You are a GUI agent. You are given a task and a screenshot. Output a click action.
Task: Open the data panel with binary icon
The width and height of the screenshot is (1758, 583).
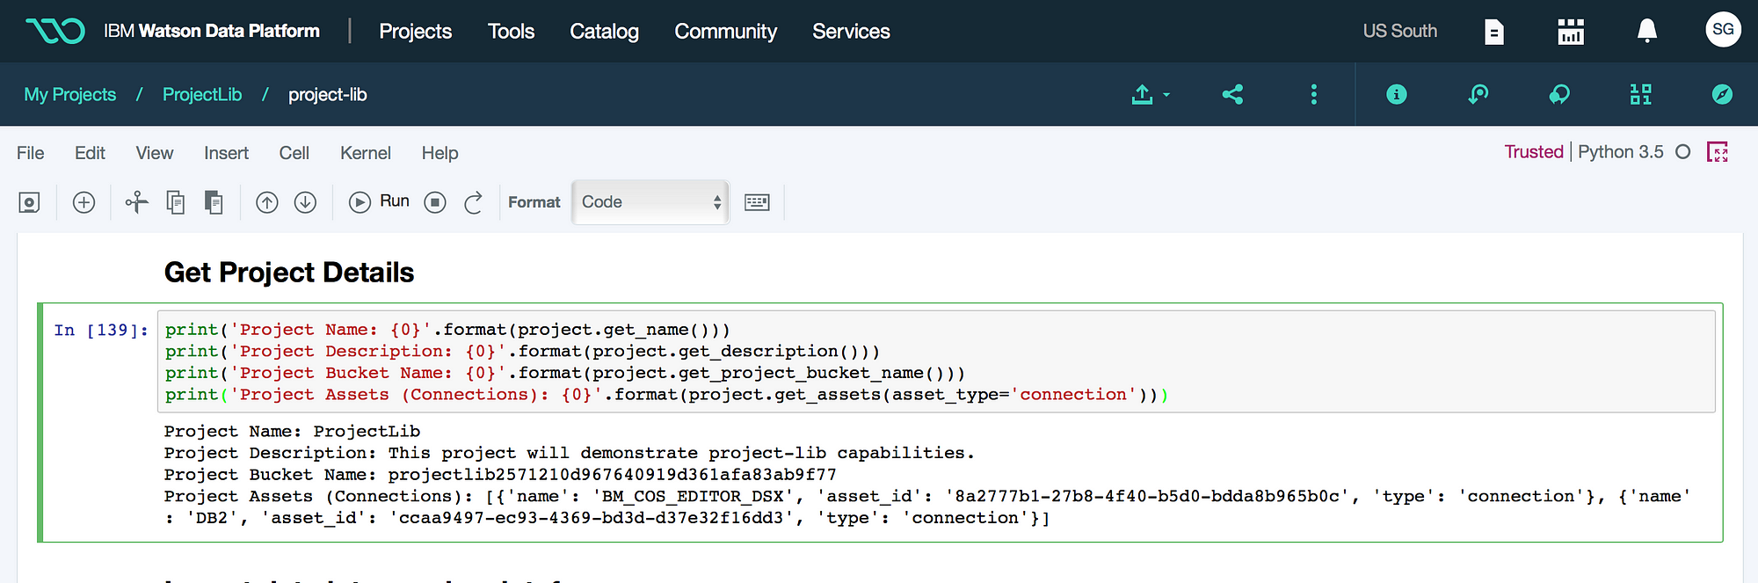(x=1640, y=94)
